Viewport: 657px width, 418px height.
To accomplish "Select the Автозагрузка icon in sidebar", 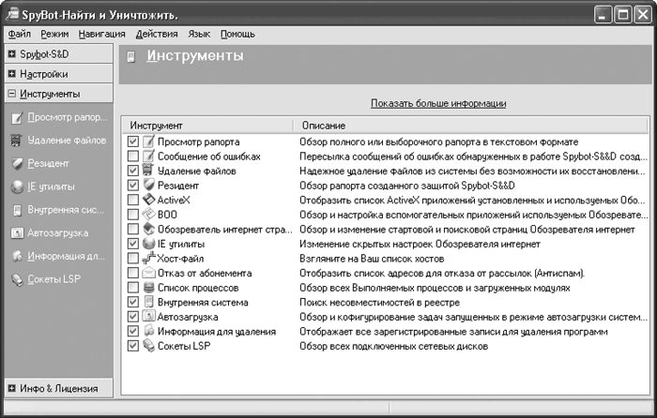I will click(17, 233).
